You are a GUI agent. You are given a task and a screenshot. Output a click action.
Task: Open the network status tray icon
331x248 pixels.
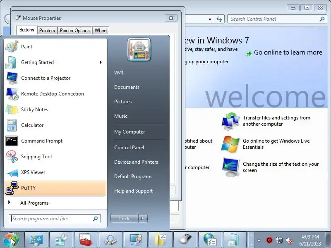(x=279, y=240)
